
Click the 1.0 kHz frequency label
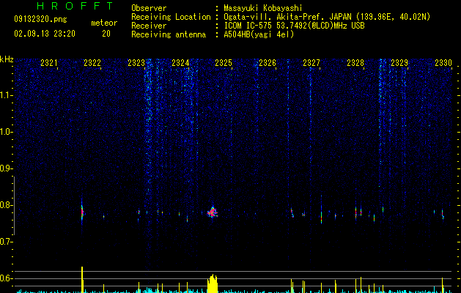pos(6,132)
